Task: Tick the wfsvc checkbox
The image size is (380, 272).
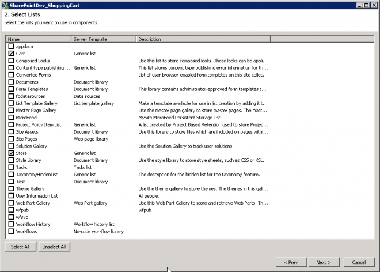Action: click(x=11, y=217)
